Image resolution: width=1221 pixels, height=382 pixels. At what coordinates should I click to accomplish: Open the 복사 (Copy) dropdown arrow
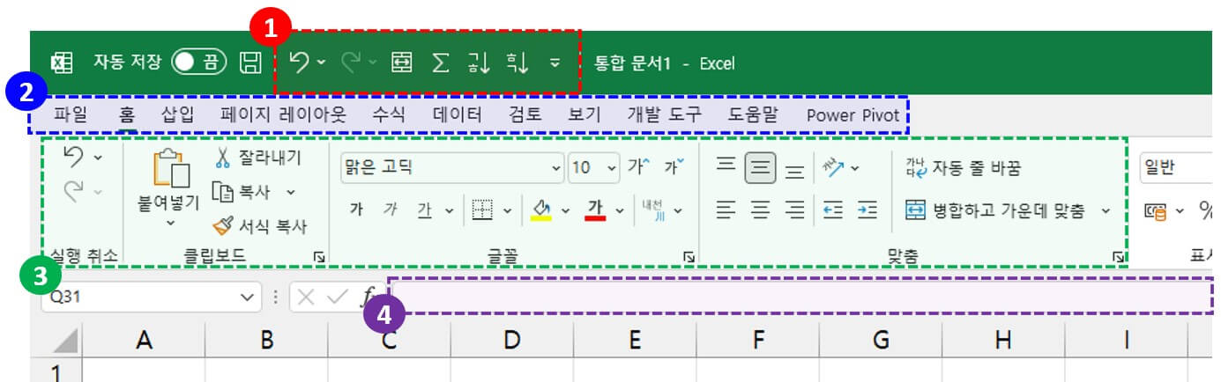coord(291,192)
